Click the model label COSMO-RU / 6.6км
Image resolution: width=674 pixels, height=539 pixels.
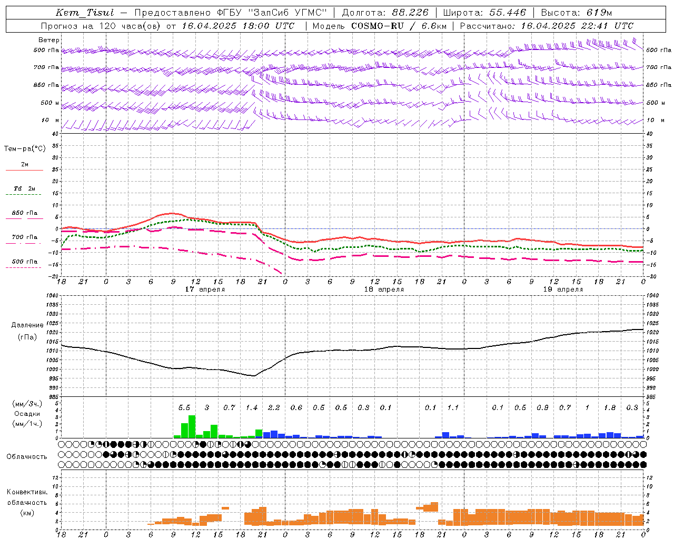pos(399,26)
